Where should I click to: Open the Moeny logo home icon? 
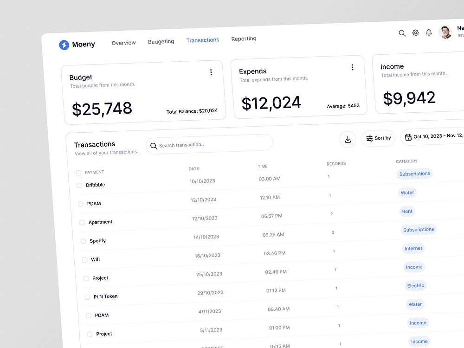64,45
